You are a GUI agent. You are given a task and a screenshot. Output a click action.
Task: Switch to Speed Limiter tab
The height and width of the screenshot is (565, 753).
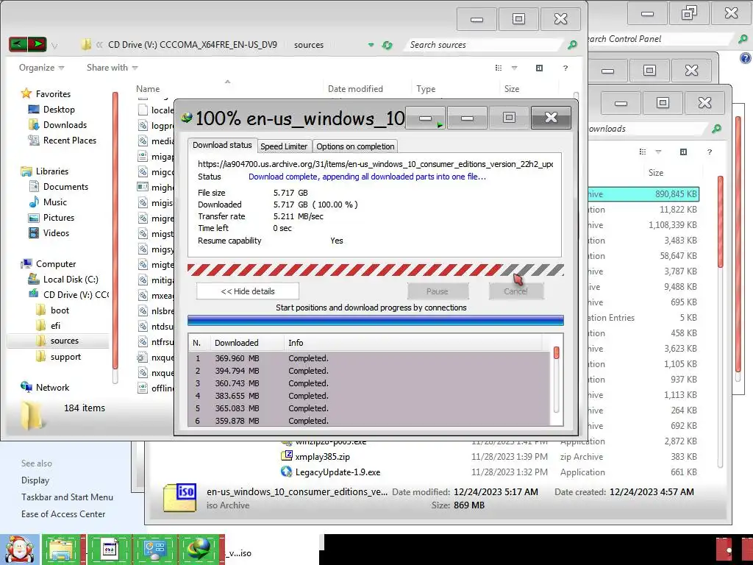click(284, 146)
